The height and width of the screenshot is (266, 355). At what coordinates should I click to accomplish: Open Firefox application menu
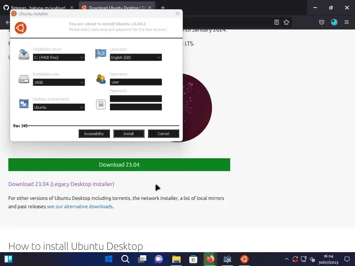click(x=347, y=22)
